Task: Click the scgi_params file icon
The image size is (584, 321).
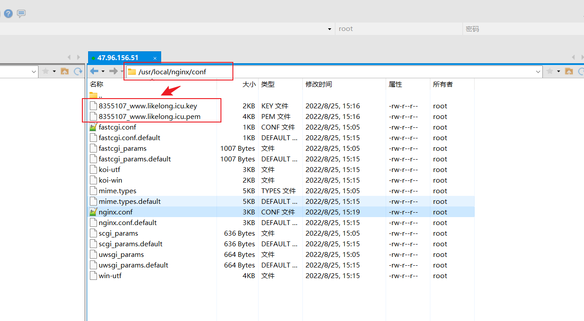Action: click(93, 233)
